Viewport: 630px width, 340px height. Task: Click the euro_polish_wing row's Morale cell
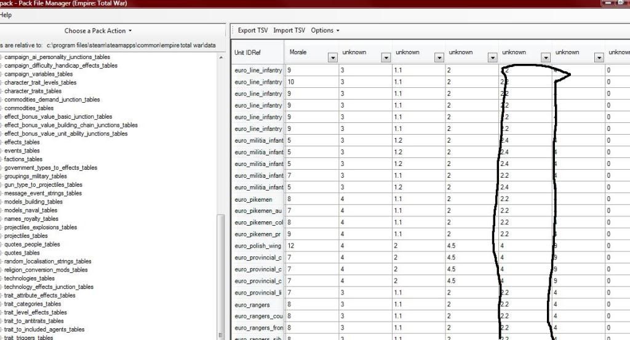[311, 246]
